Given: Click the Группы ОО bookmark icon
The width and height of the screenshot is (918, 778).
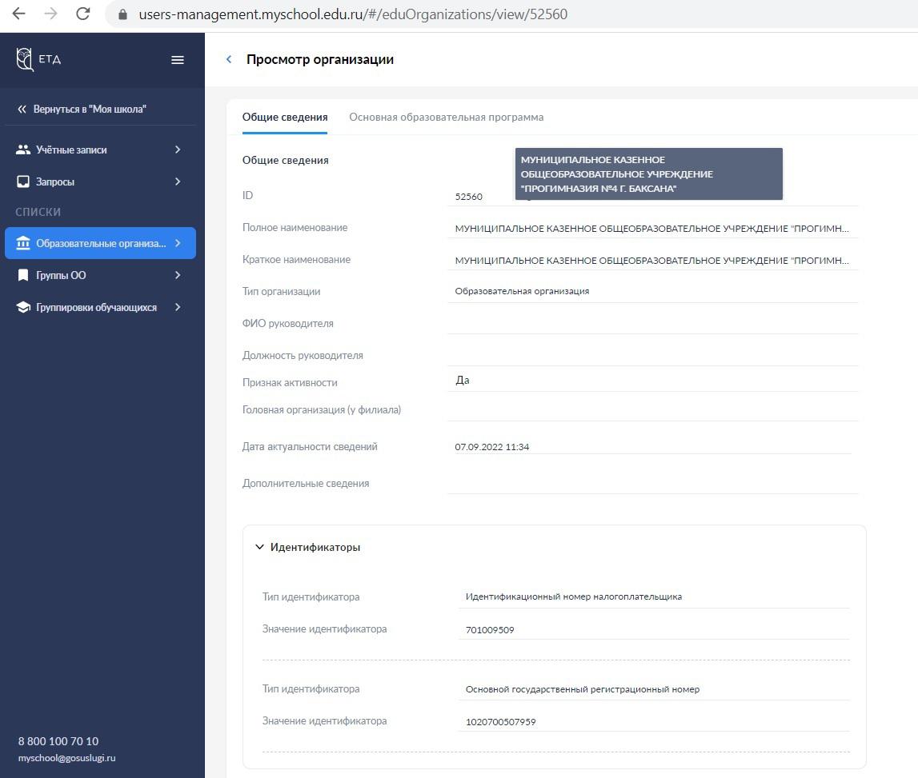Looking at the screenshot, I should pyautogui.click(x=23, y=275).
